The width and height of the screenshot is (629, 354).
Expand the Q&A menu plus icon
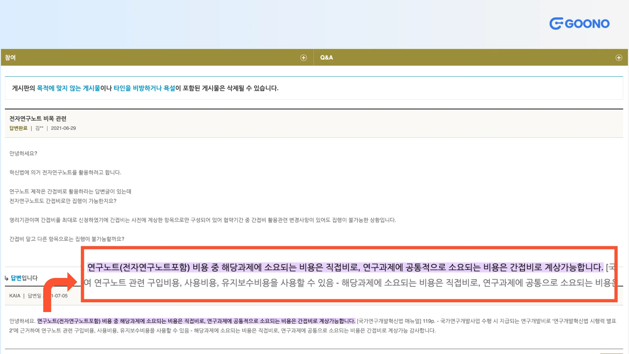[619, 58]
